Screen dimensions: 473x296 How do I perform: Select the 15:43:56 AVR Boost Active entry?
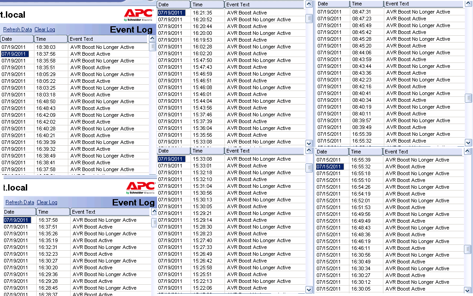(247, 108)
